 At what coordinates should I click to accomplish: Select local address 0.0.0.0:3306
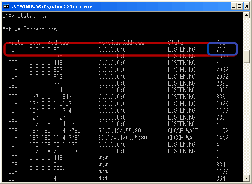click(47, 83)
